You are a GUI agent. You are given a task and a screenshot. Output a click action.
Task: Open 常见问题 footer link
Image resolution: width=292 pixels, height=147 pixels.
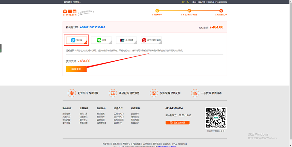pos(66,120)
